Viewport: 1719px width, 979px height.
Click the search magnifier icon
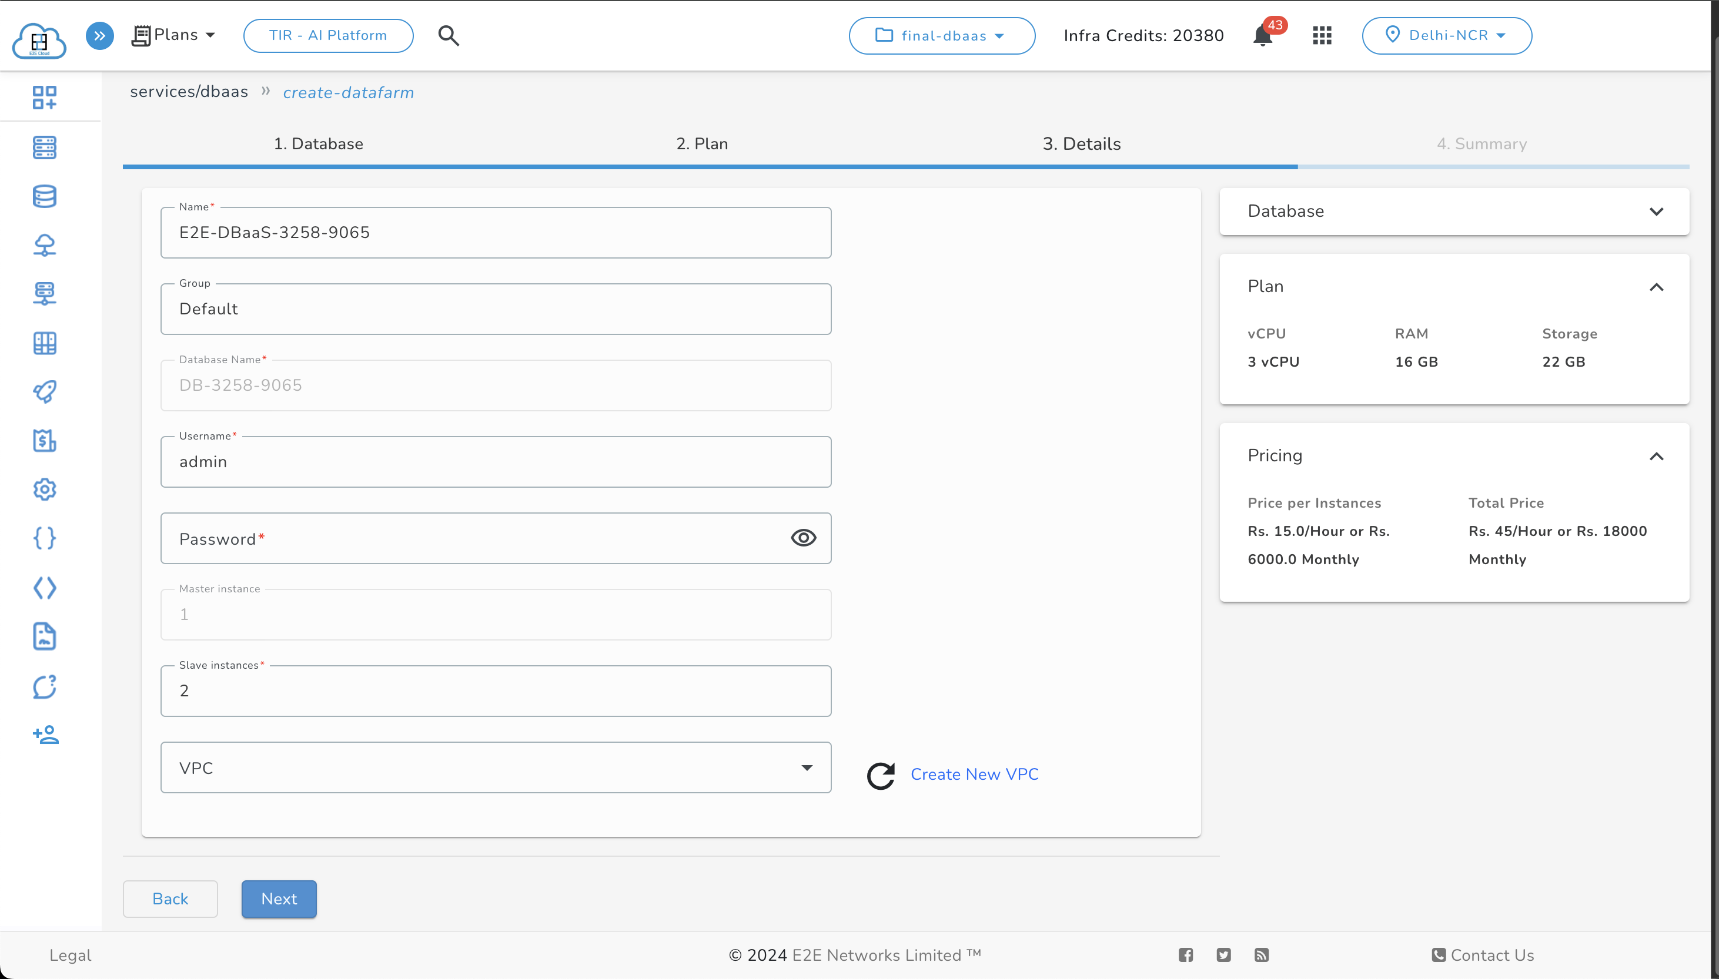click(449, 36)
